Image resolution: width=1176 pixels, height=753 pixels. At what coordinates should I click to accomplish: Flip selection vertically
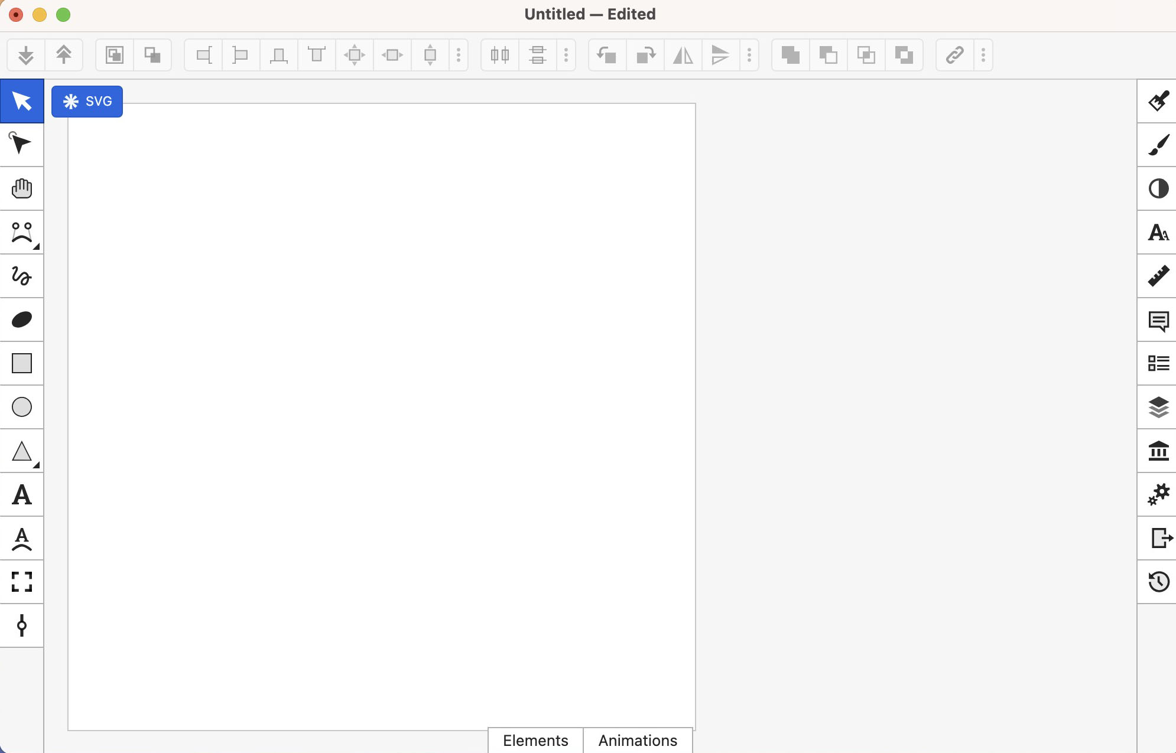pos(721,55)
